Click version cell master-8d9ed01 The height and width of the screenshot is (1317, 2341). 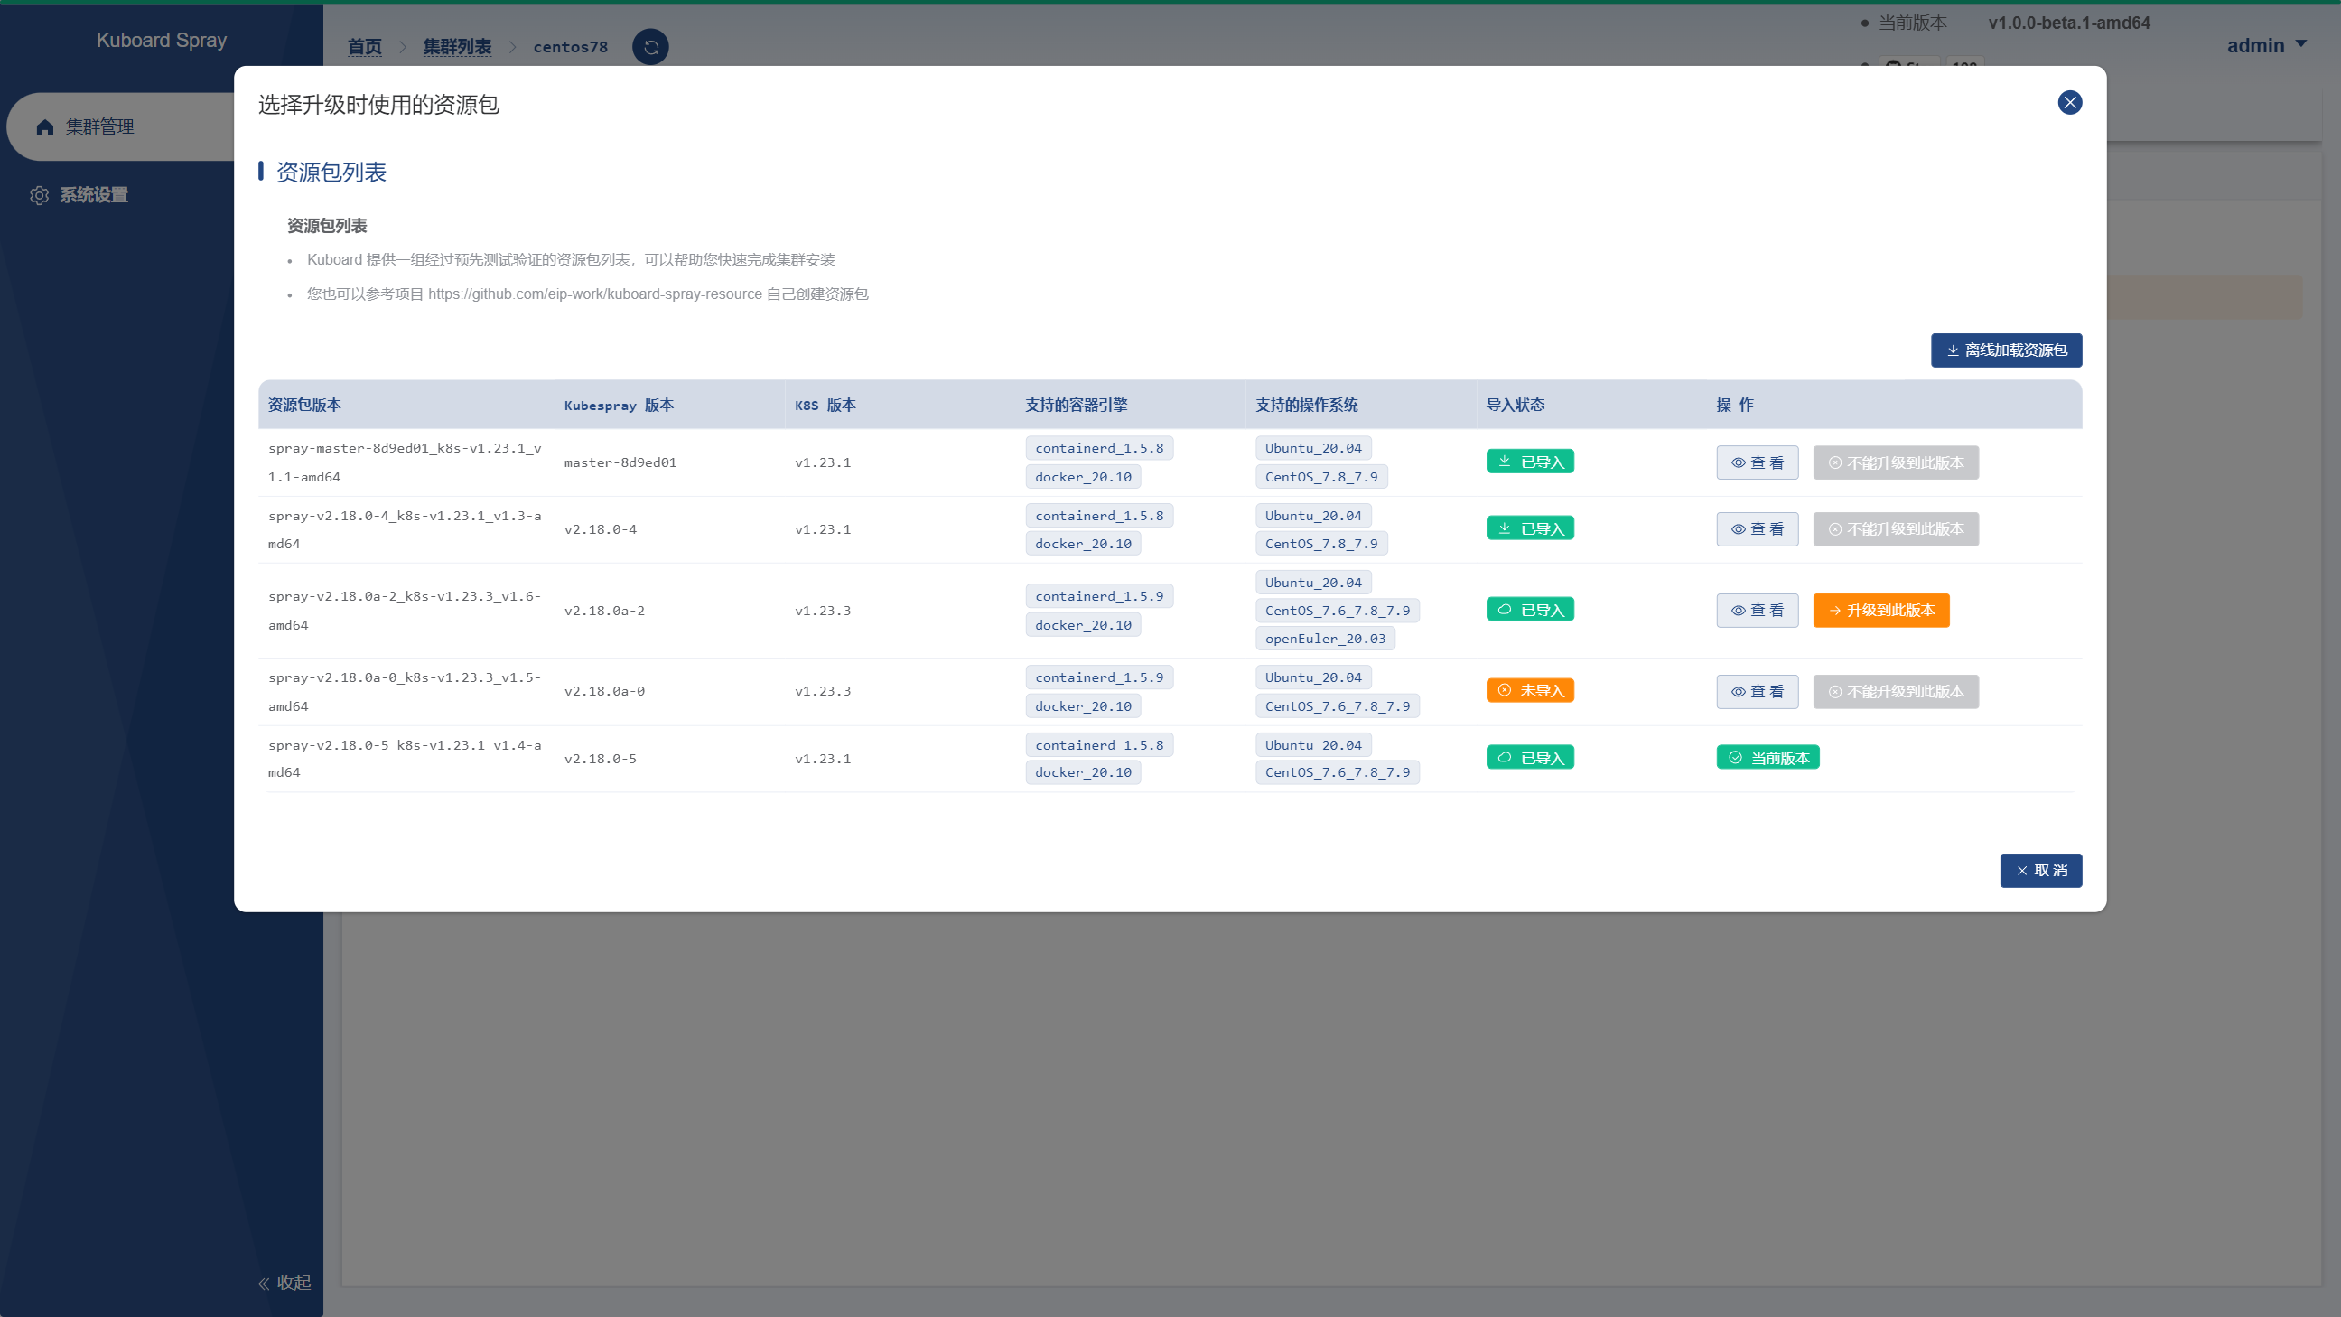pos(620,462)
